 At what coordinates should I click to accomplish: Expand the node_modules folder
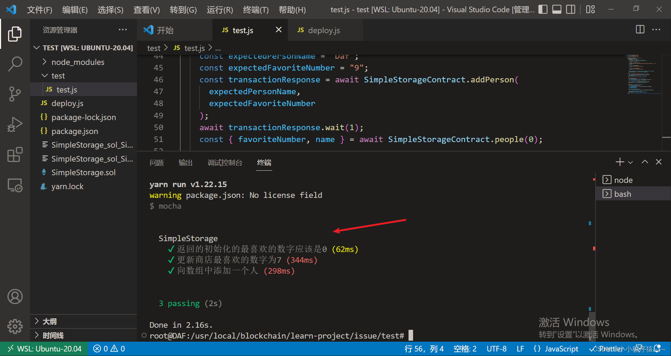tap(84, 62)
